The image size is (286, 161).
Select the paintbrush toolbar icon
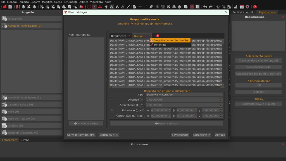pos(128,7)
